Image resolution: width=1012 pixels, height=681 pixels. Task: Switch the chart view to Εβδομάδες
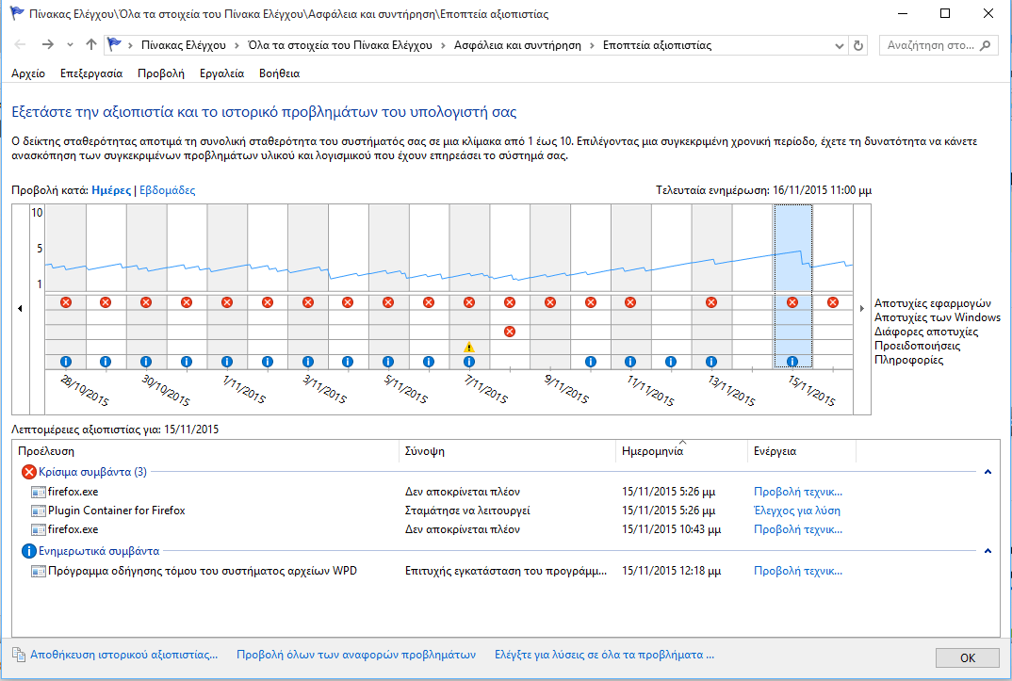click(x=168, y=190)
